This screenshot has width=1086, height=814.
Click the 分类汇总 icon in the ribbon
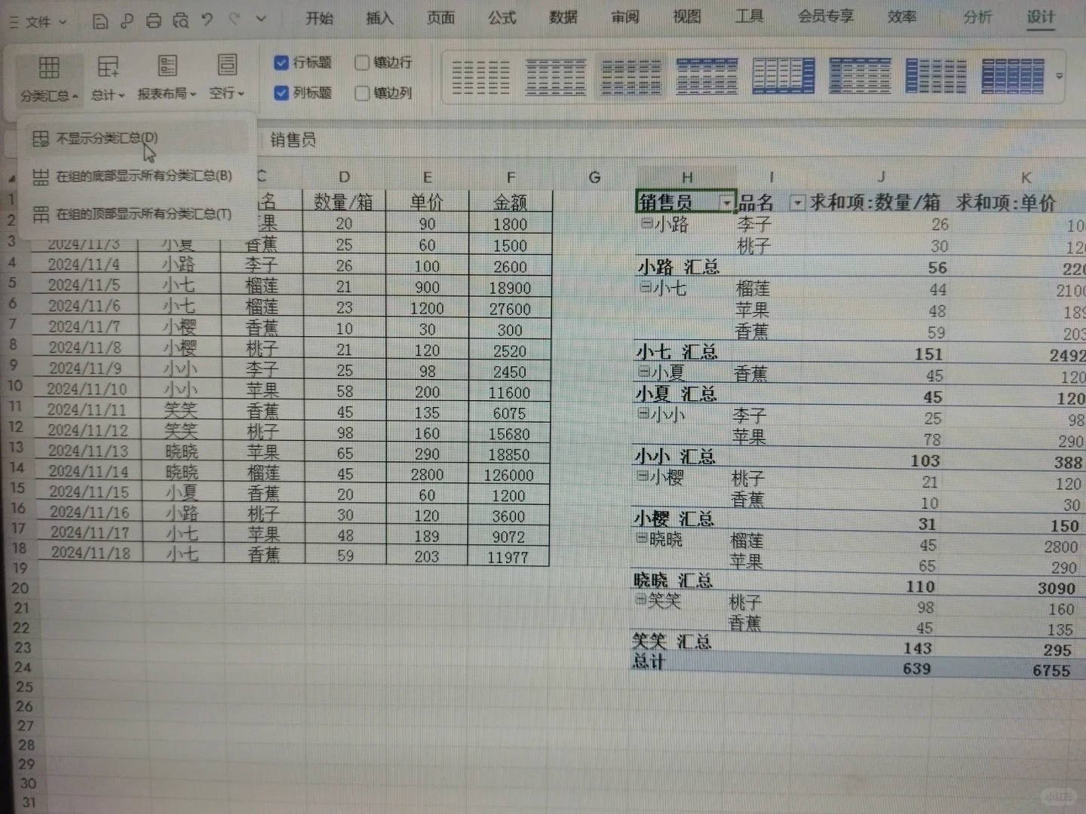click(49, 66)
